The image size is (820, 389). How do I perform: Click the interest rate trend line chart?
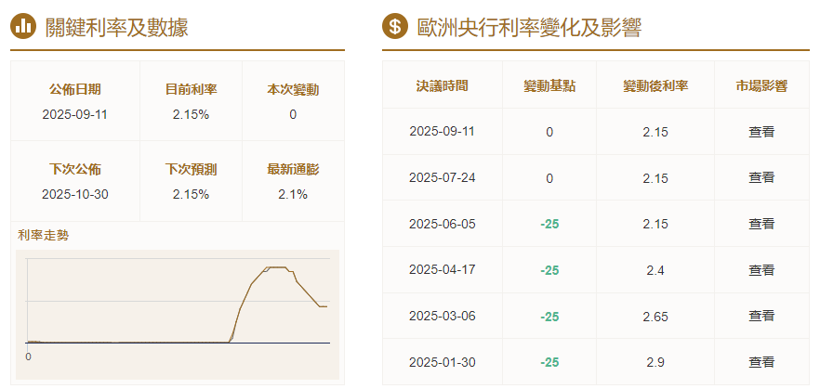(178, 315)
